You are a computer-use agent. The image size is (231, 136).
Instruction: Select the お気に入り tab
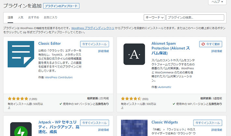pyautogui.click(x=50, y=17)
